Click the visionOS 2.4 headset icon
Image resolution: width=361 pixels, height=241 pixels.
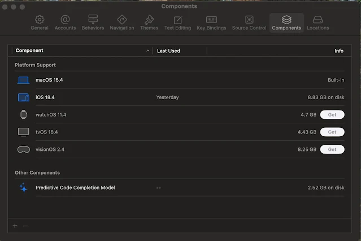point(24,150)
